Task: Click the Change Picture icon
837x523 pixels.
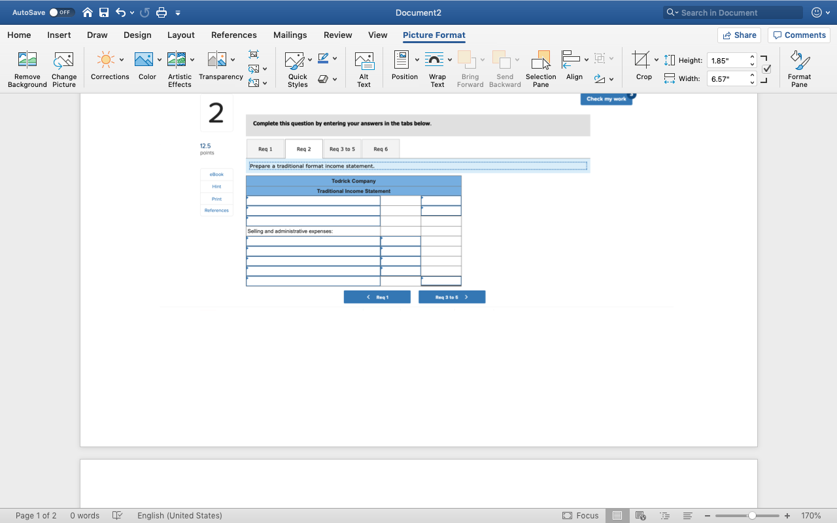Action: 63,67
